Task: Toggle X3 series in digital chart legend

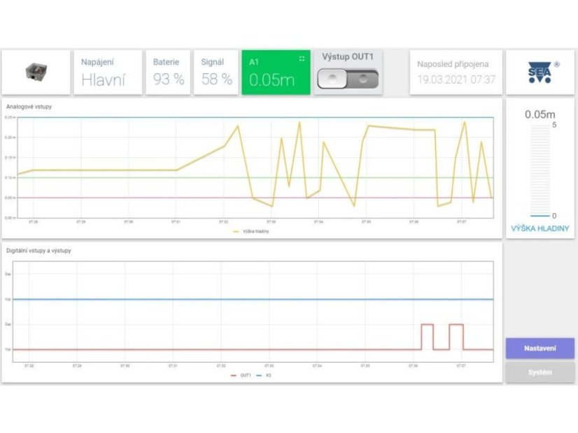Action: tap(265, 375)
